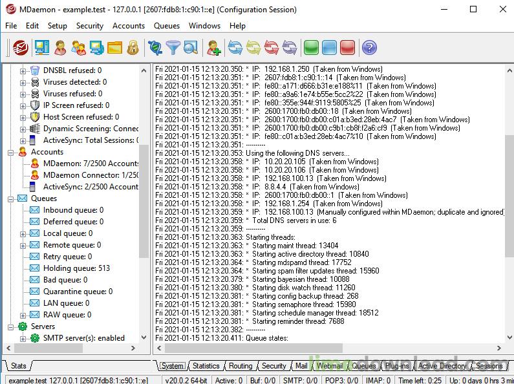Image resolution: width=514 pixels, height=384 pixels.
Task: Click the green square toolbar button
Action: click(311, 47)
